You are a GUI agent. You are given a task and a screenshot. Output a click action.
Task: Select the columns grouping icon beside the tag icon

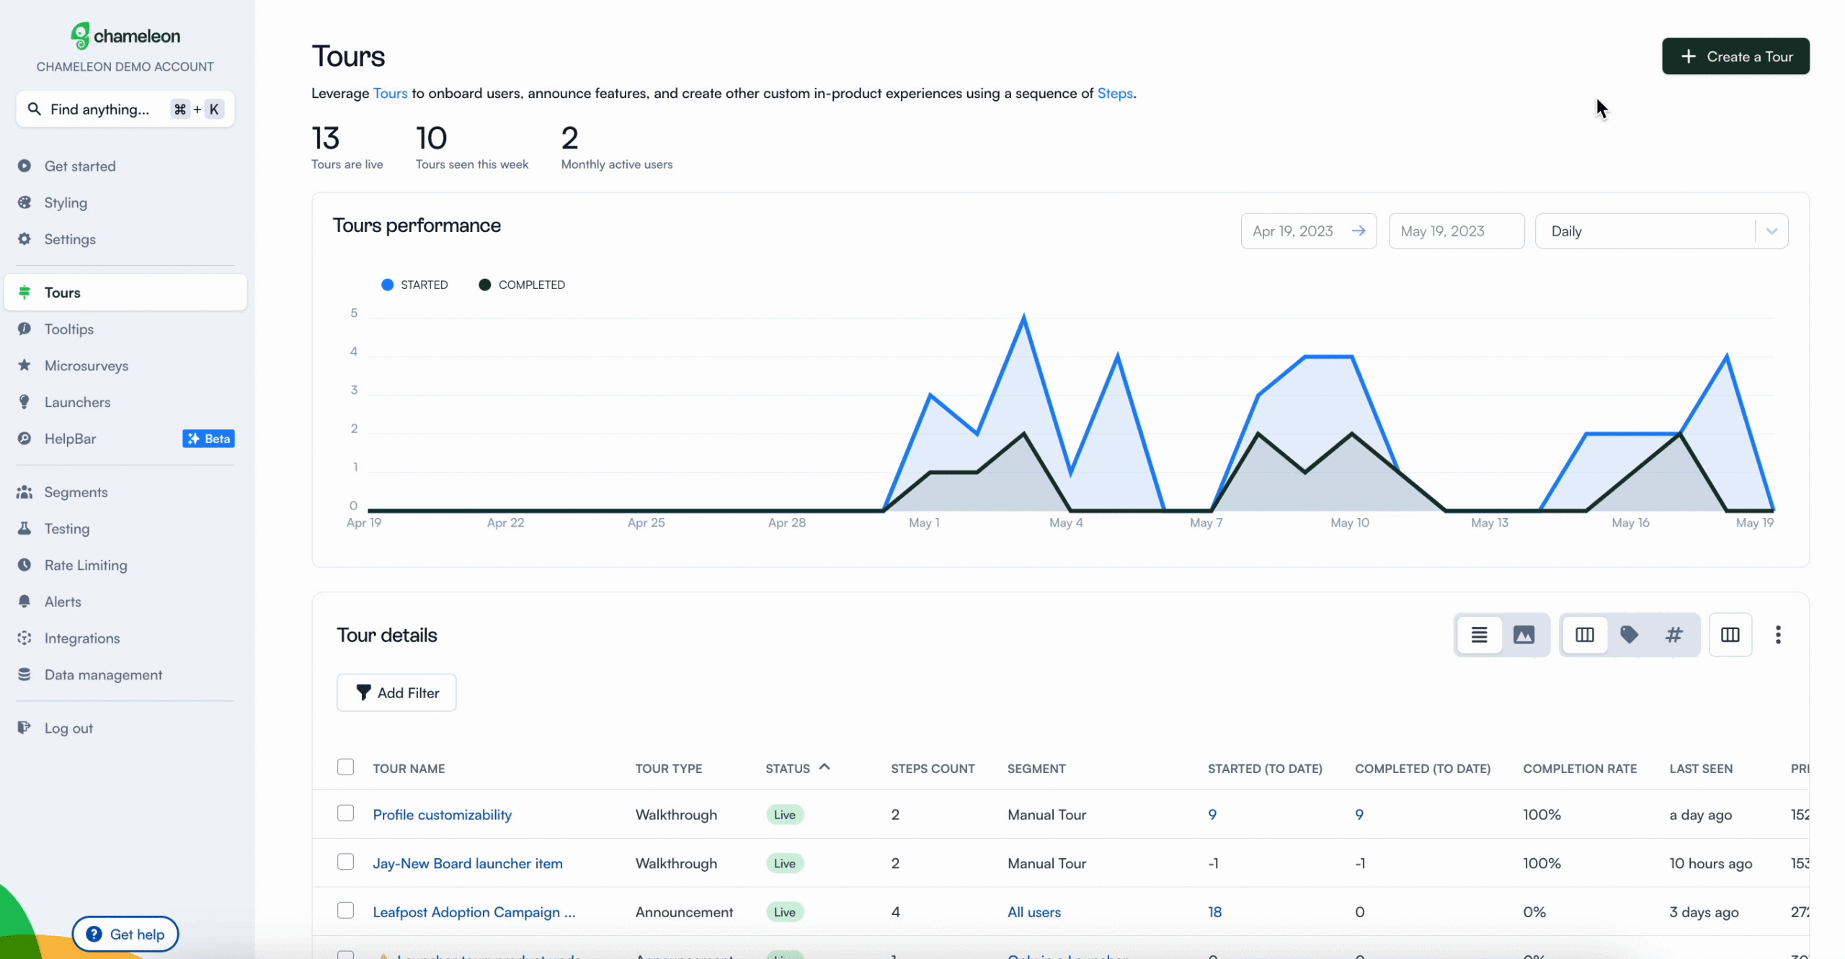pos(1584,635)
